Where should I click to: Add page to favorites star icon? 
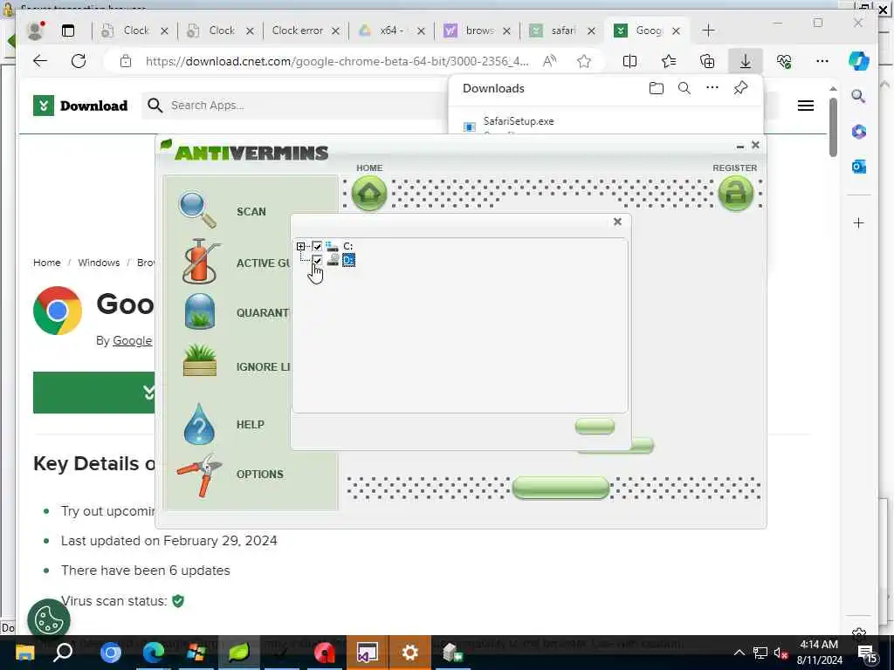click(x=584, y=61)
